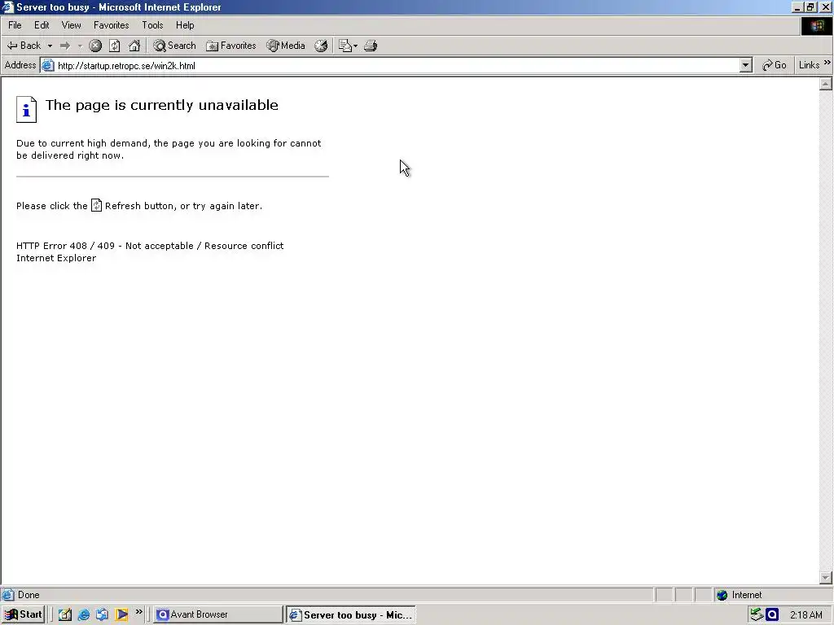Restore down the Internet Explorer window
The width and height of the screenshot is (834, 625).
coord(810,7)
